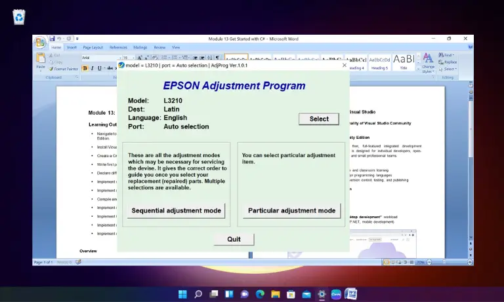The height and width of the screenshot is (302, 504).
Task: Click the Bullets list icon
Action: pyautogui.click(x=164, y=58)
